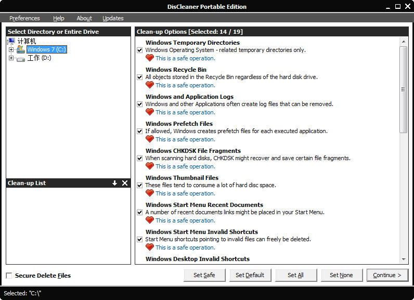414x300 pixels.
Task: Click the 'Selected: "C:\"' status bar text
Action: (22, 293)
